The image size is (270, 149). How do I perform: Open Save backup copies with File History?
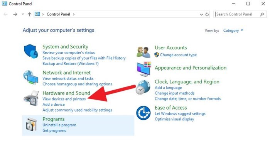[x=84, y=58]
